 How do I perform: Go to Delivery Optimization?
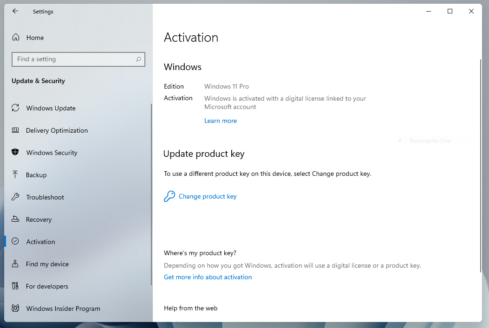pos(78,130)
